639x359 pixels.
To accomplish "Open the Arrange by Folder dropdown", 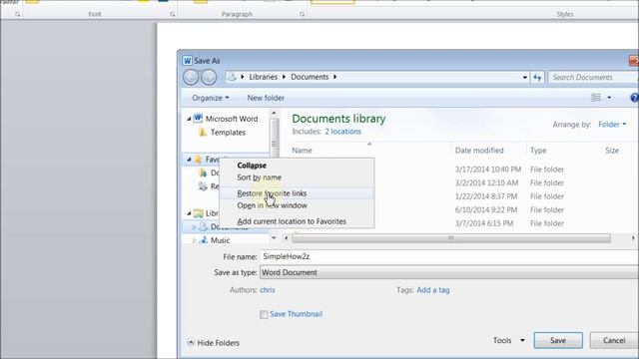I will (x=612, y=125).
